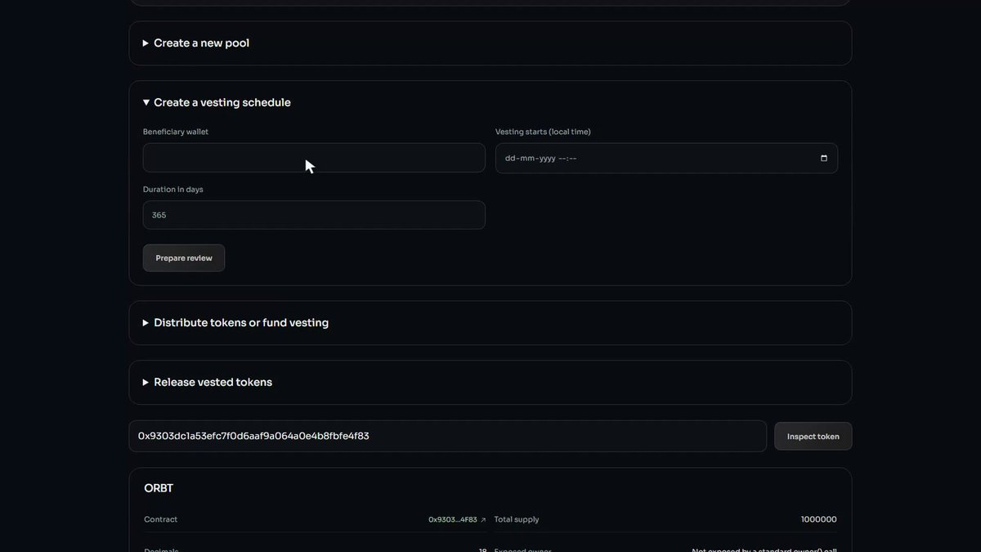This screenshot has height=552, width=981.
Task: Click the ORBT token heading
Action: tap(159, 488)
